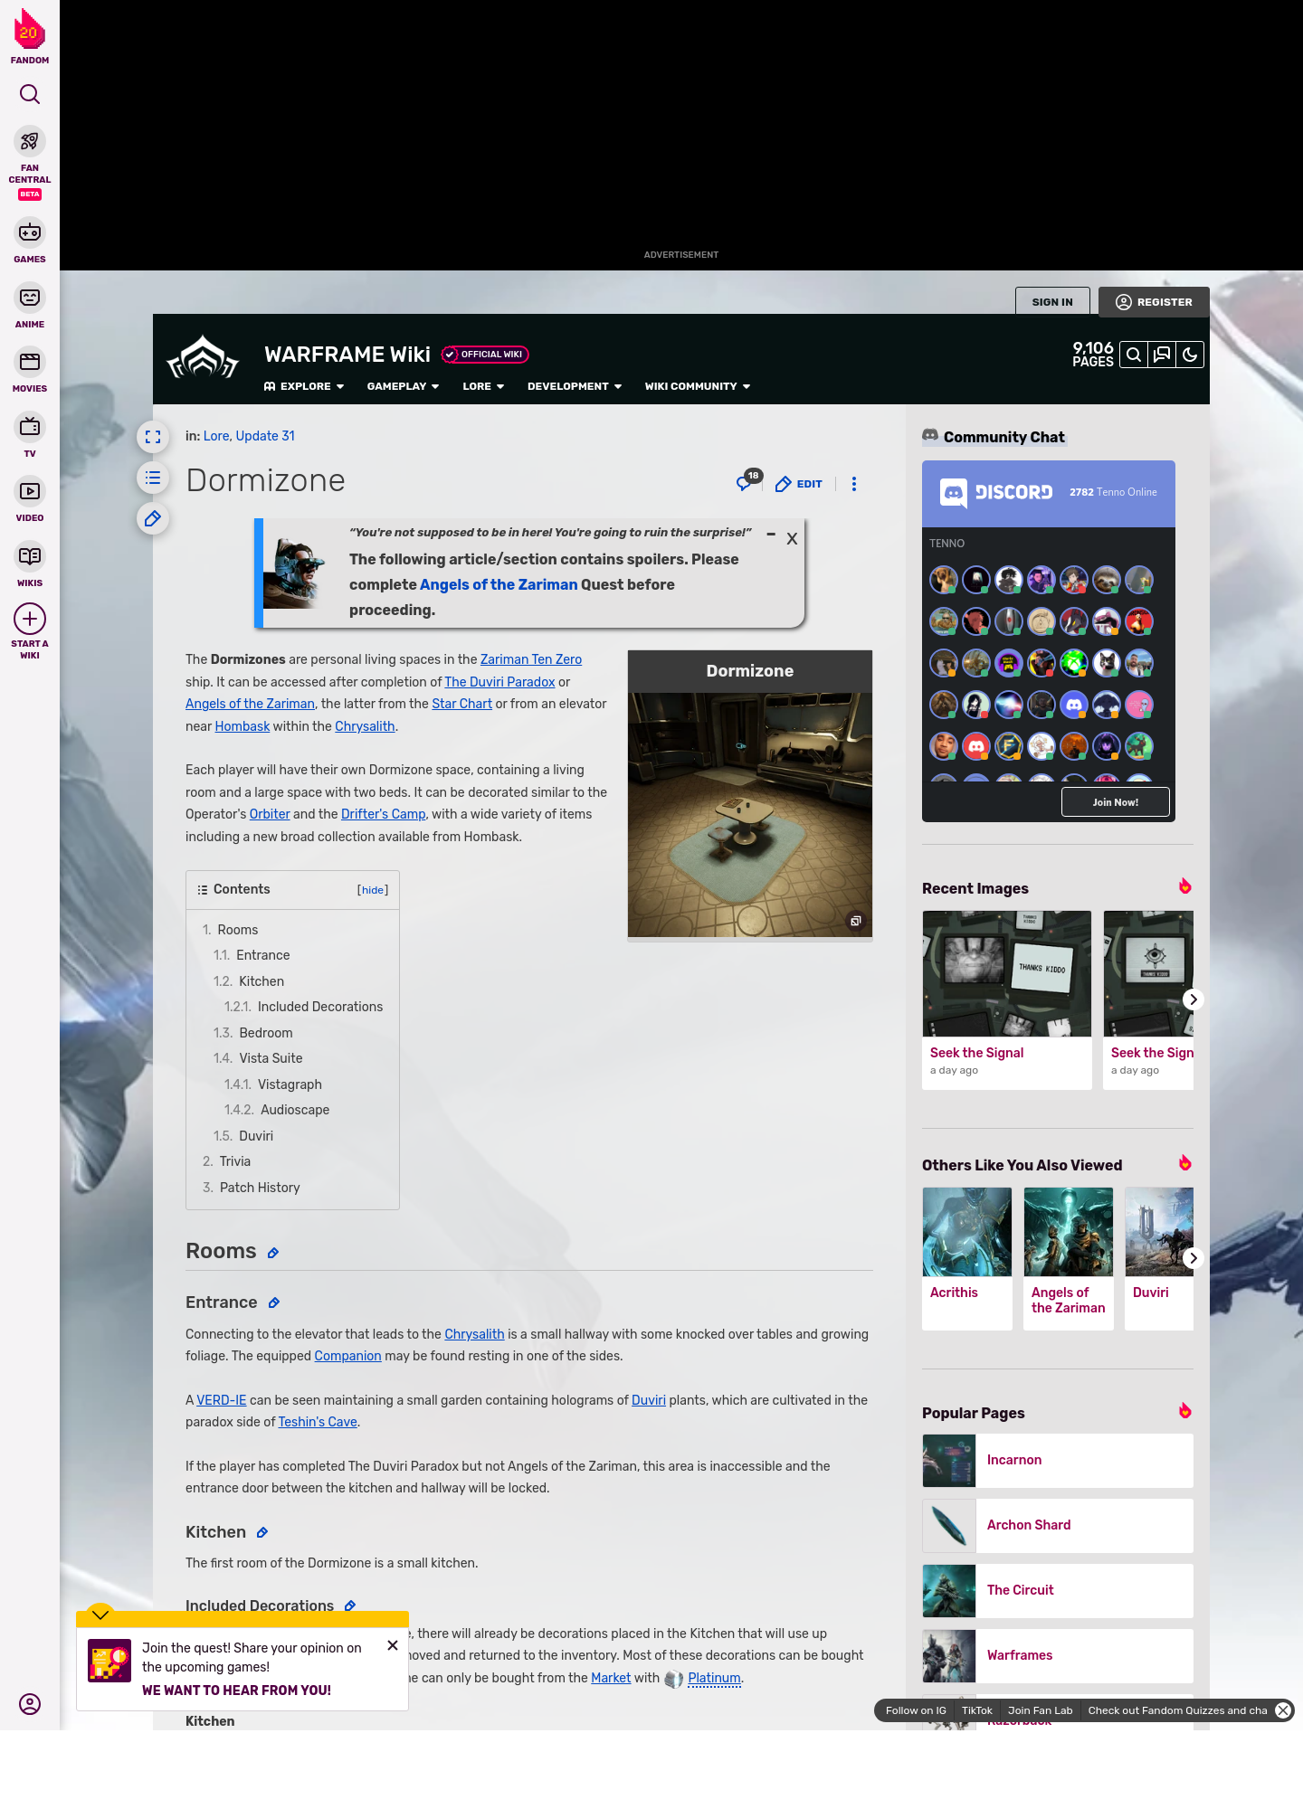Expand the Lore menu
This screenshot has width=1303, height=1809.
pyautogui.click(x=483, y=386)
